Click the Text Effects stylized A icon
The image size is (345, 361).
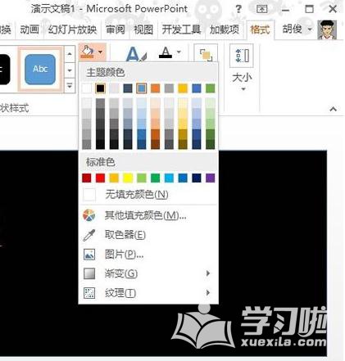point(136,54)
